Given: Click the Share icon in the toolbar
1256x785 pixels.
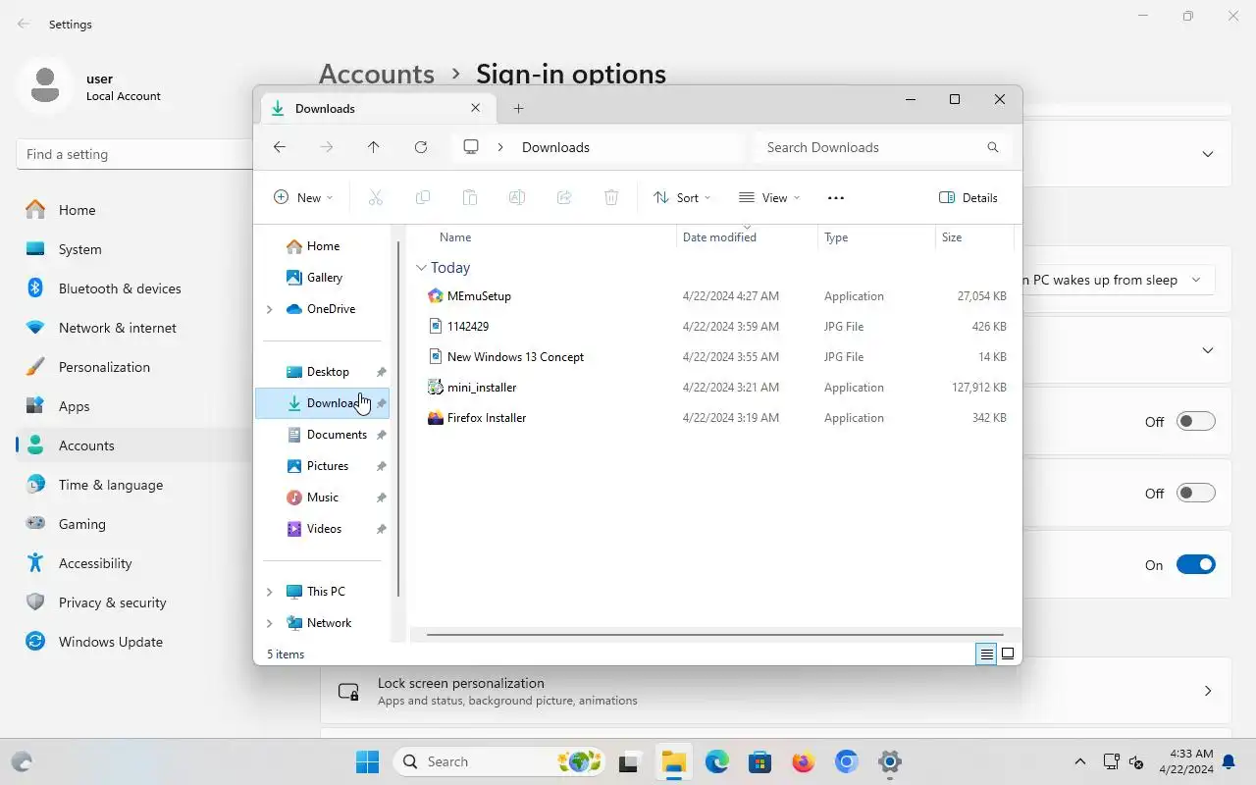Looking at the screenshot, I should pyautogui.click(x=564, y=197).
